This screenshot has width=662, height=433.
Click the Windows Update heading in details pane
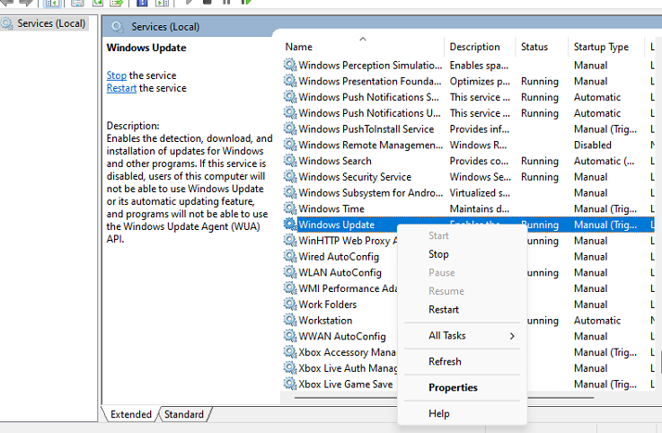146,48
